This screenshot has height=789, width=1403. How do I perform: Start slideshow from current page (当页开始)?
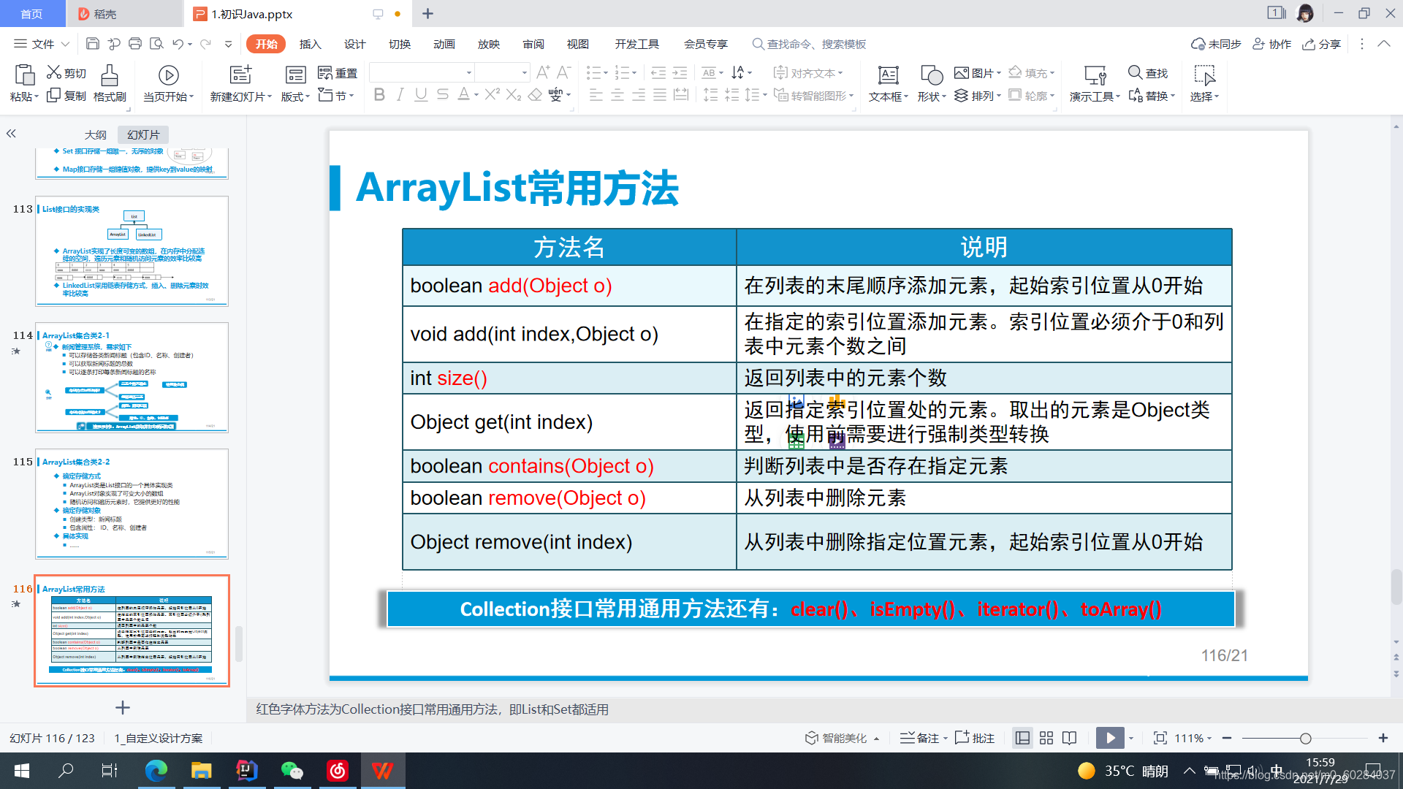pos(168,83)
